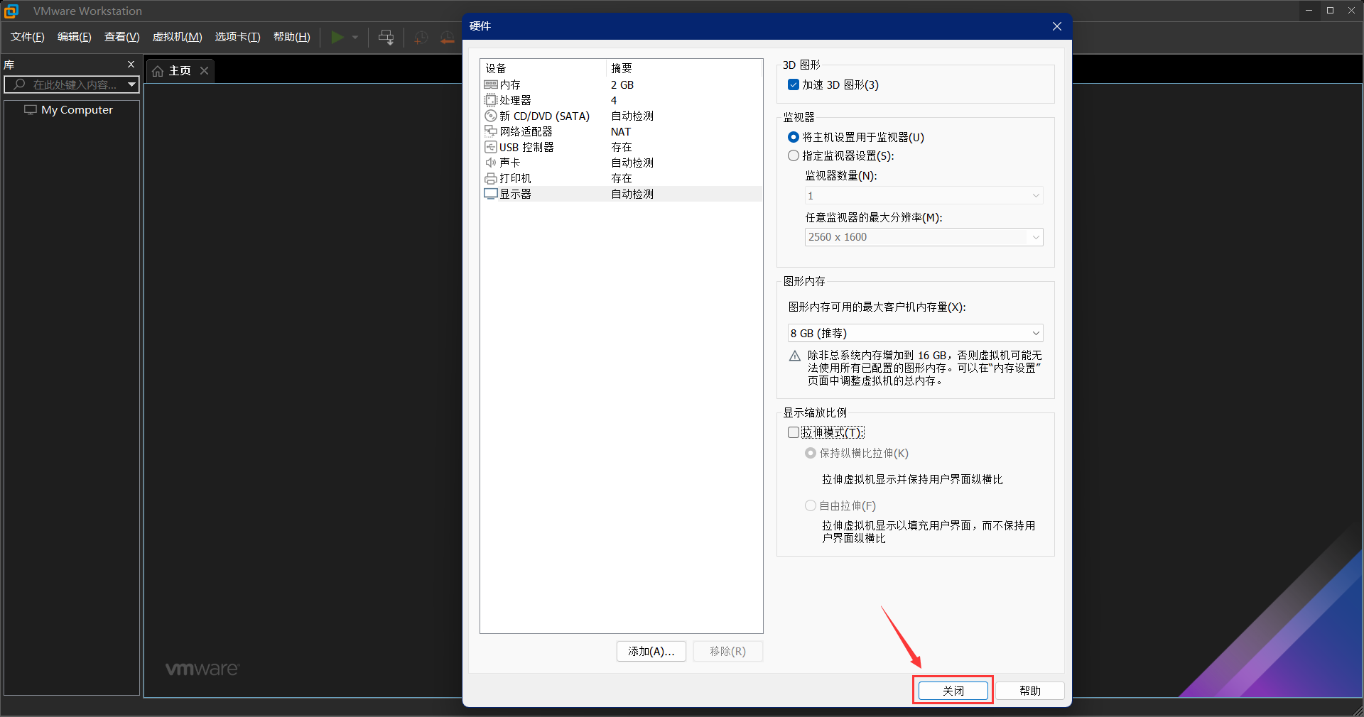Screen dimensions: 1364x717
Task: Choose 保持纵横比拉伸 radio option
Action: coord(811,453)
